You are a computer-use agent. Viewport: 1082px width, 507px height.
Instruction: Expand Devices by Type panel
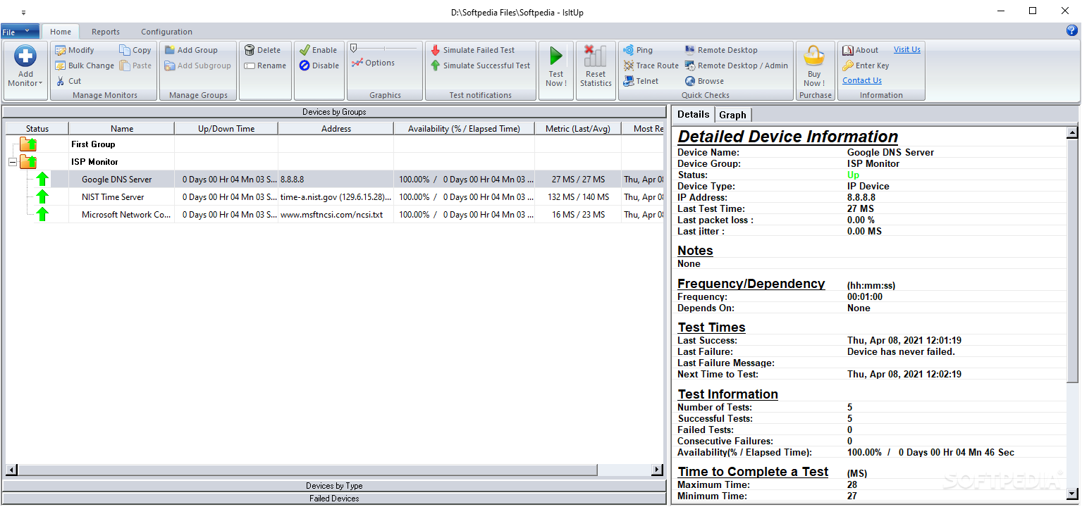click(x=334, y=486)
